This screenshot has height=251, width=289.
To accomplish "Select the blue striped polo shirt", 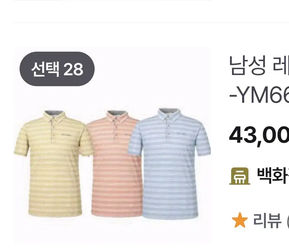I will tap(169, 163).
